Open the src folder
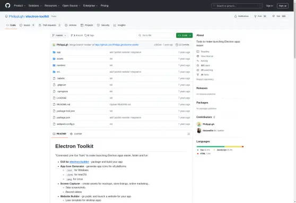 click(58, 72)
